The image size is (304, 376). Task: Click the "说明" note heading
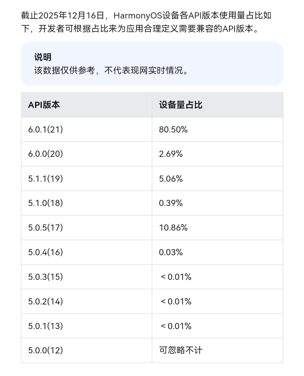tap(43, 57)
